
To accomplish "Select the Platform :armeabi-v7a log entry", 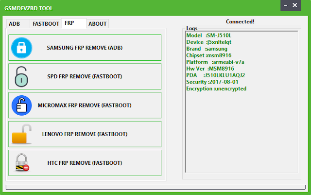I will [x=215, y=62].
